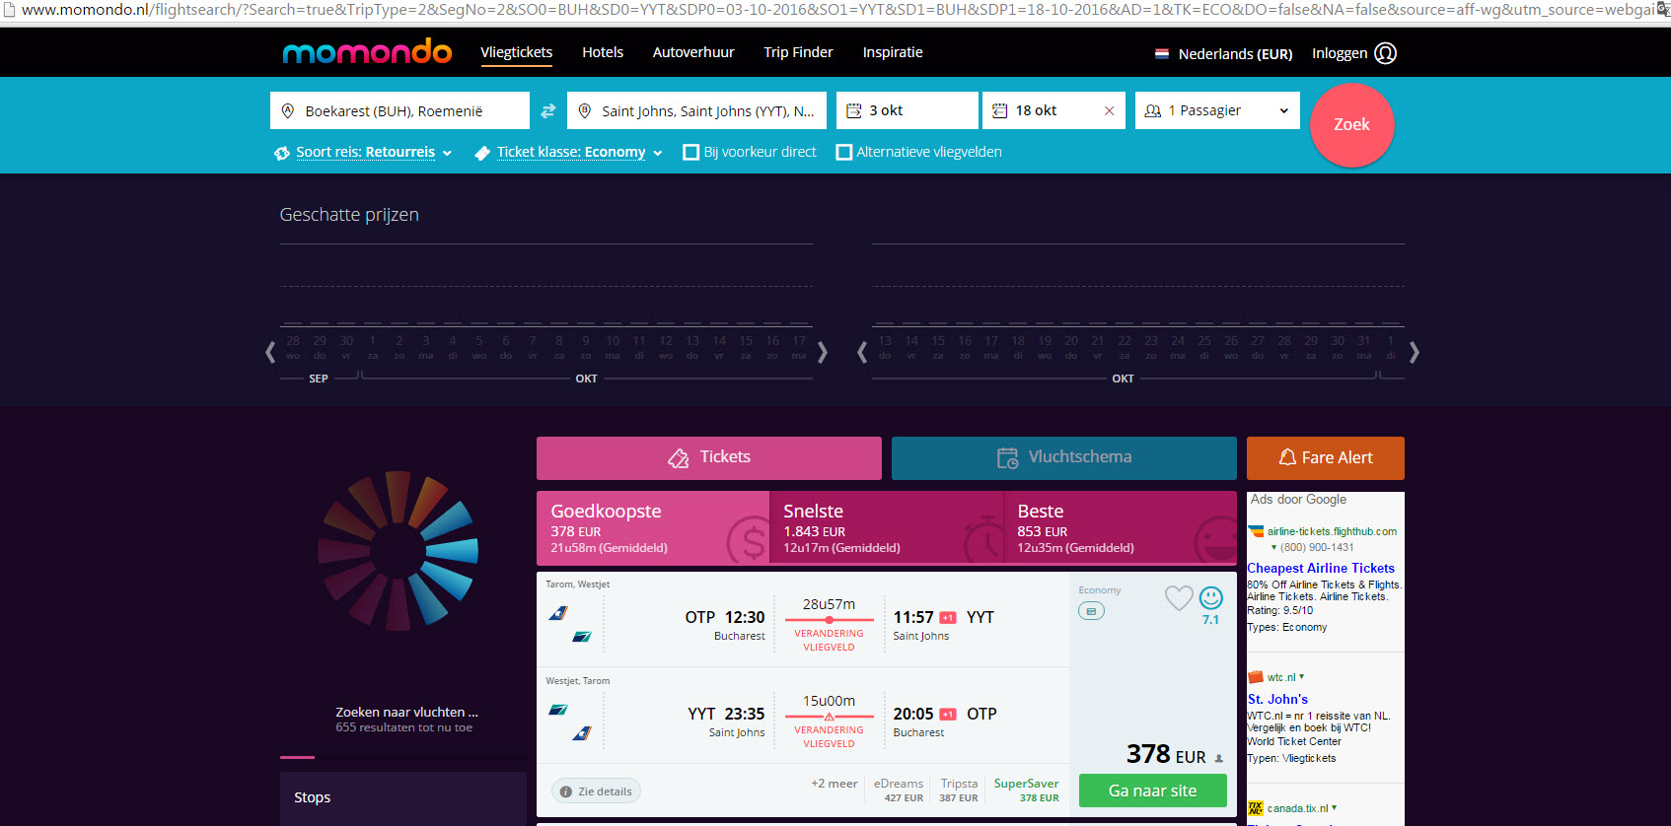
Task: Click the Westjet logo on the YYT 23:35 flight
Action: tap(558, 710)
